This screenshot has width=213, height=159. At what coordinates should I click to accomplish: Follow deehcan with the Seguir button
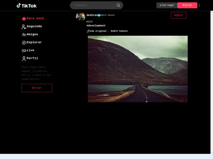(x=178, y=15)
